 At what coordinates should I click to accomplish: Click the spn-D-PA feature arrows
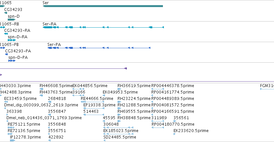coord(12,61)
